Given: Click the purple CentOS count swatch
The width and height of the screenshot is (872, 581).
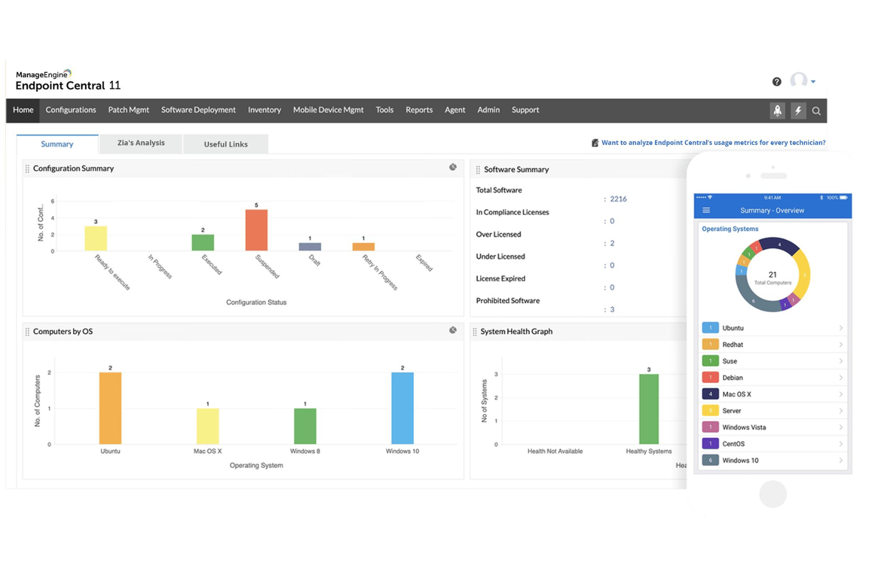Looking at the screenshot, I should tap(710, 444).
